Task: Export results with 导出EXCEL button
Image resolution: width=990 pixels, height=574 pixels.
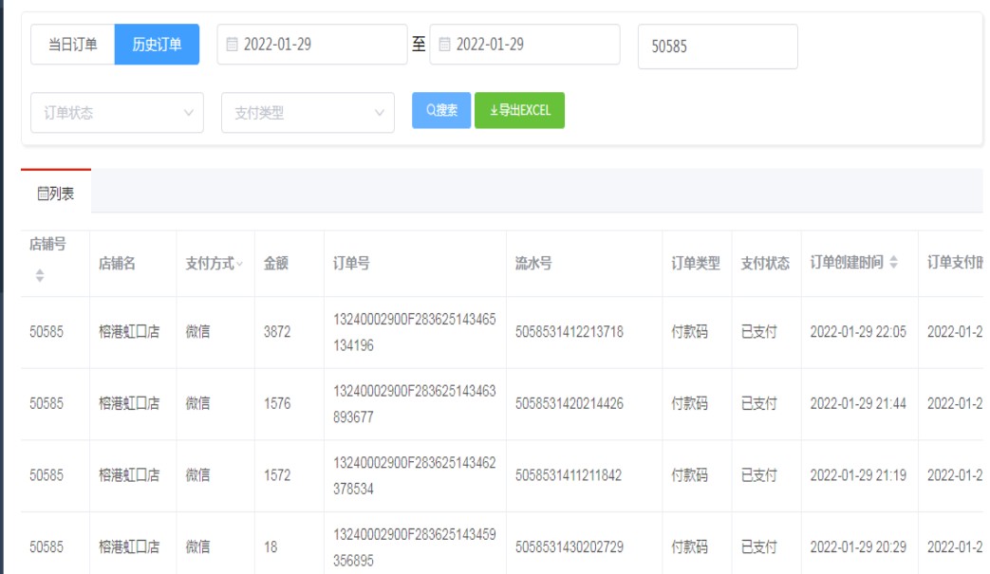Action: coord(519,110)
